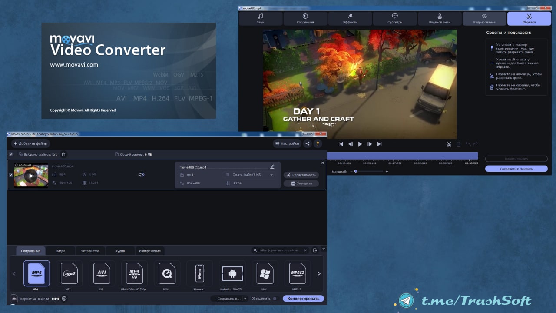The image size is (556, 313).
Task: Open Настройки in the converter window
Action: [x=288, y=143]
